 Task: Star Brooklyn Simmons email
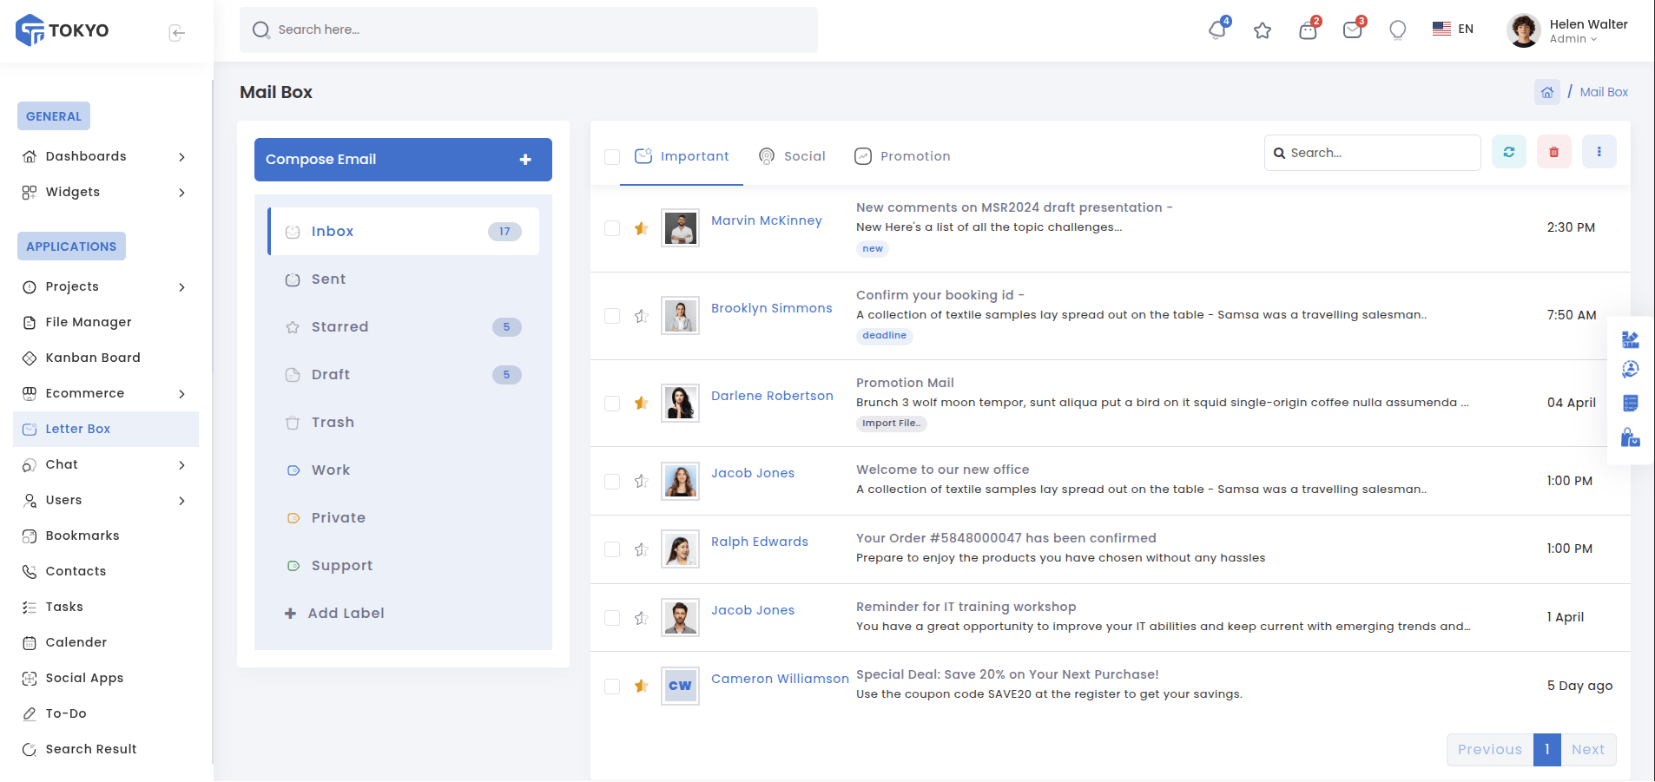642,316
